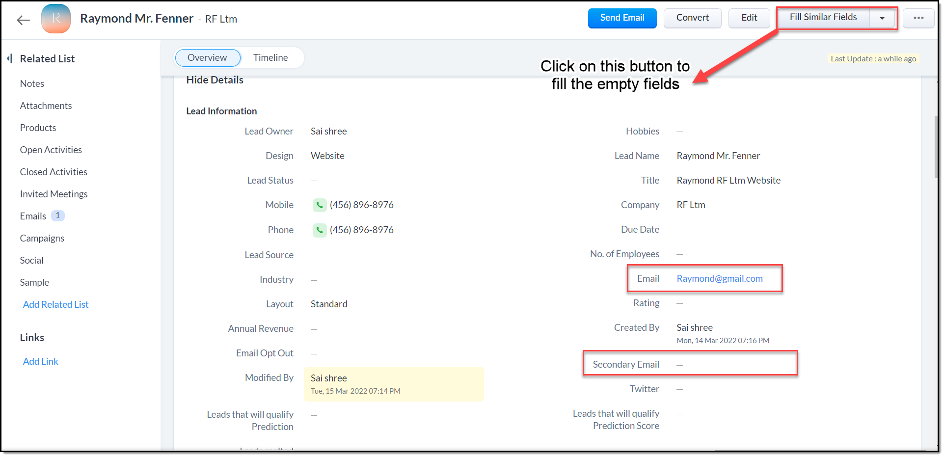Collapse details with Hide Details
944x457 pixels.
click(215, 80)
